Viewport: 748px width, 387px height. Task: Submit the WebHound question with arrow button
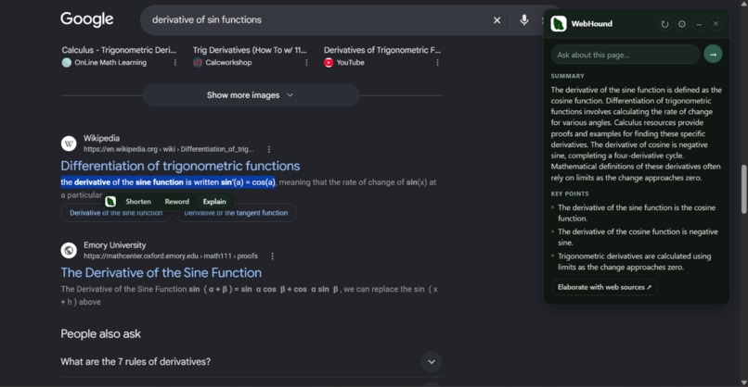pos(713,55)
